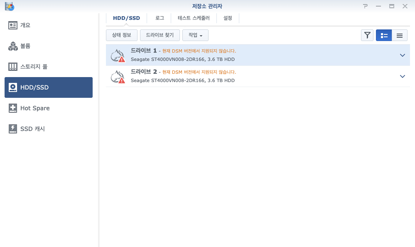Screen dimensions: 415x247
Task: Click the Storage Manager app icon in title bar
Action: (x=9, y=6)
